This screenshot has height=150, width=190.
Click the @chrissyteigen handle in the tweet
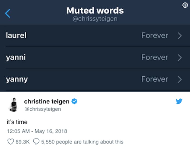point(42,109)
